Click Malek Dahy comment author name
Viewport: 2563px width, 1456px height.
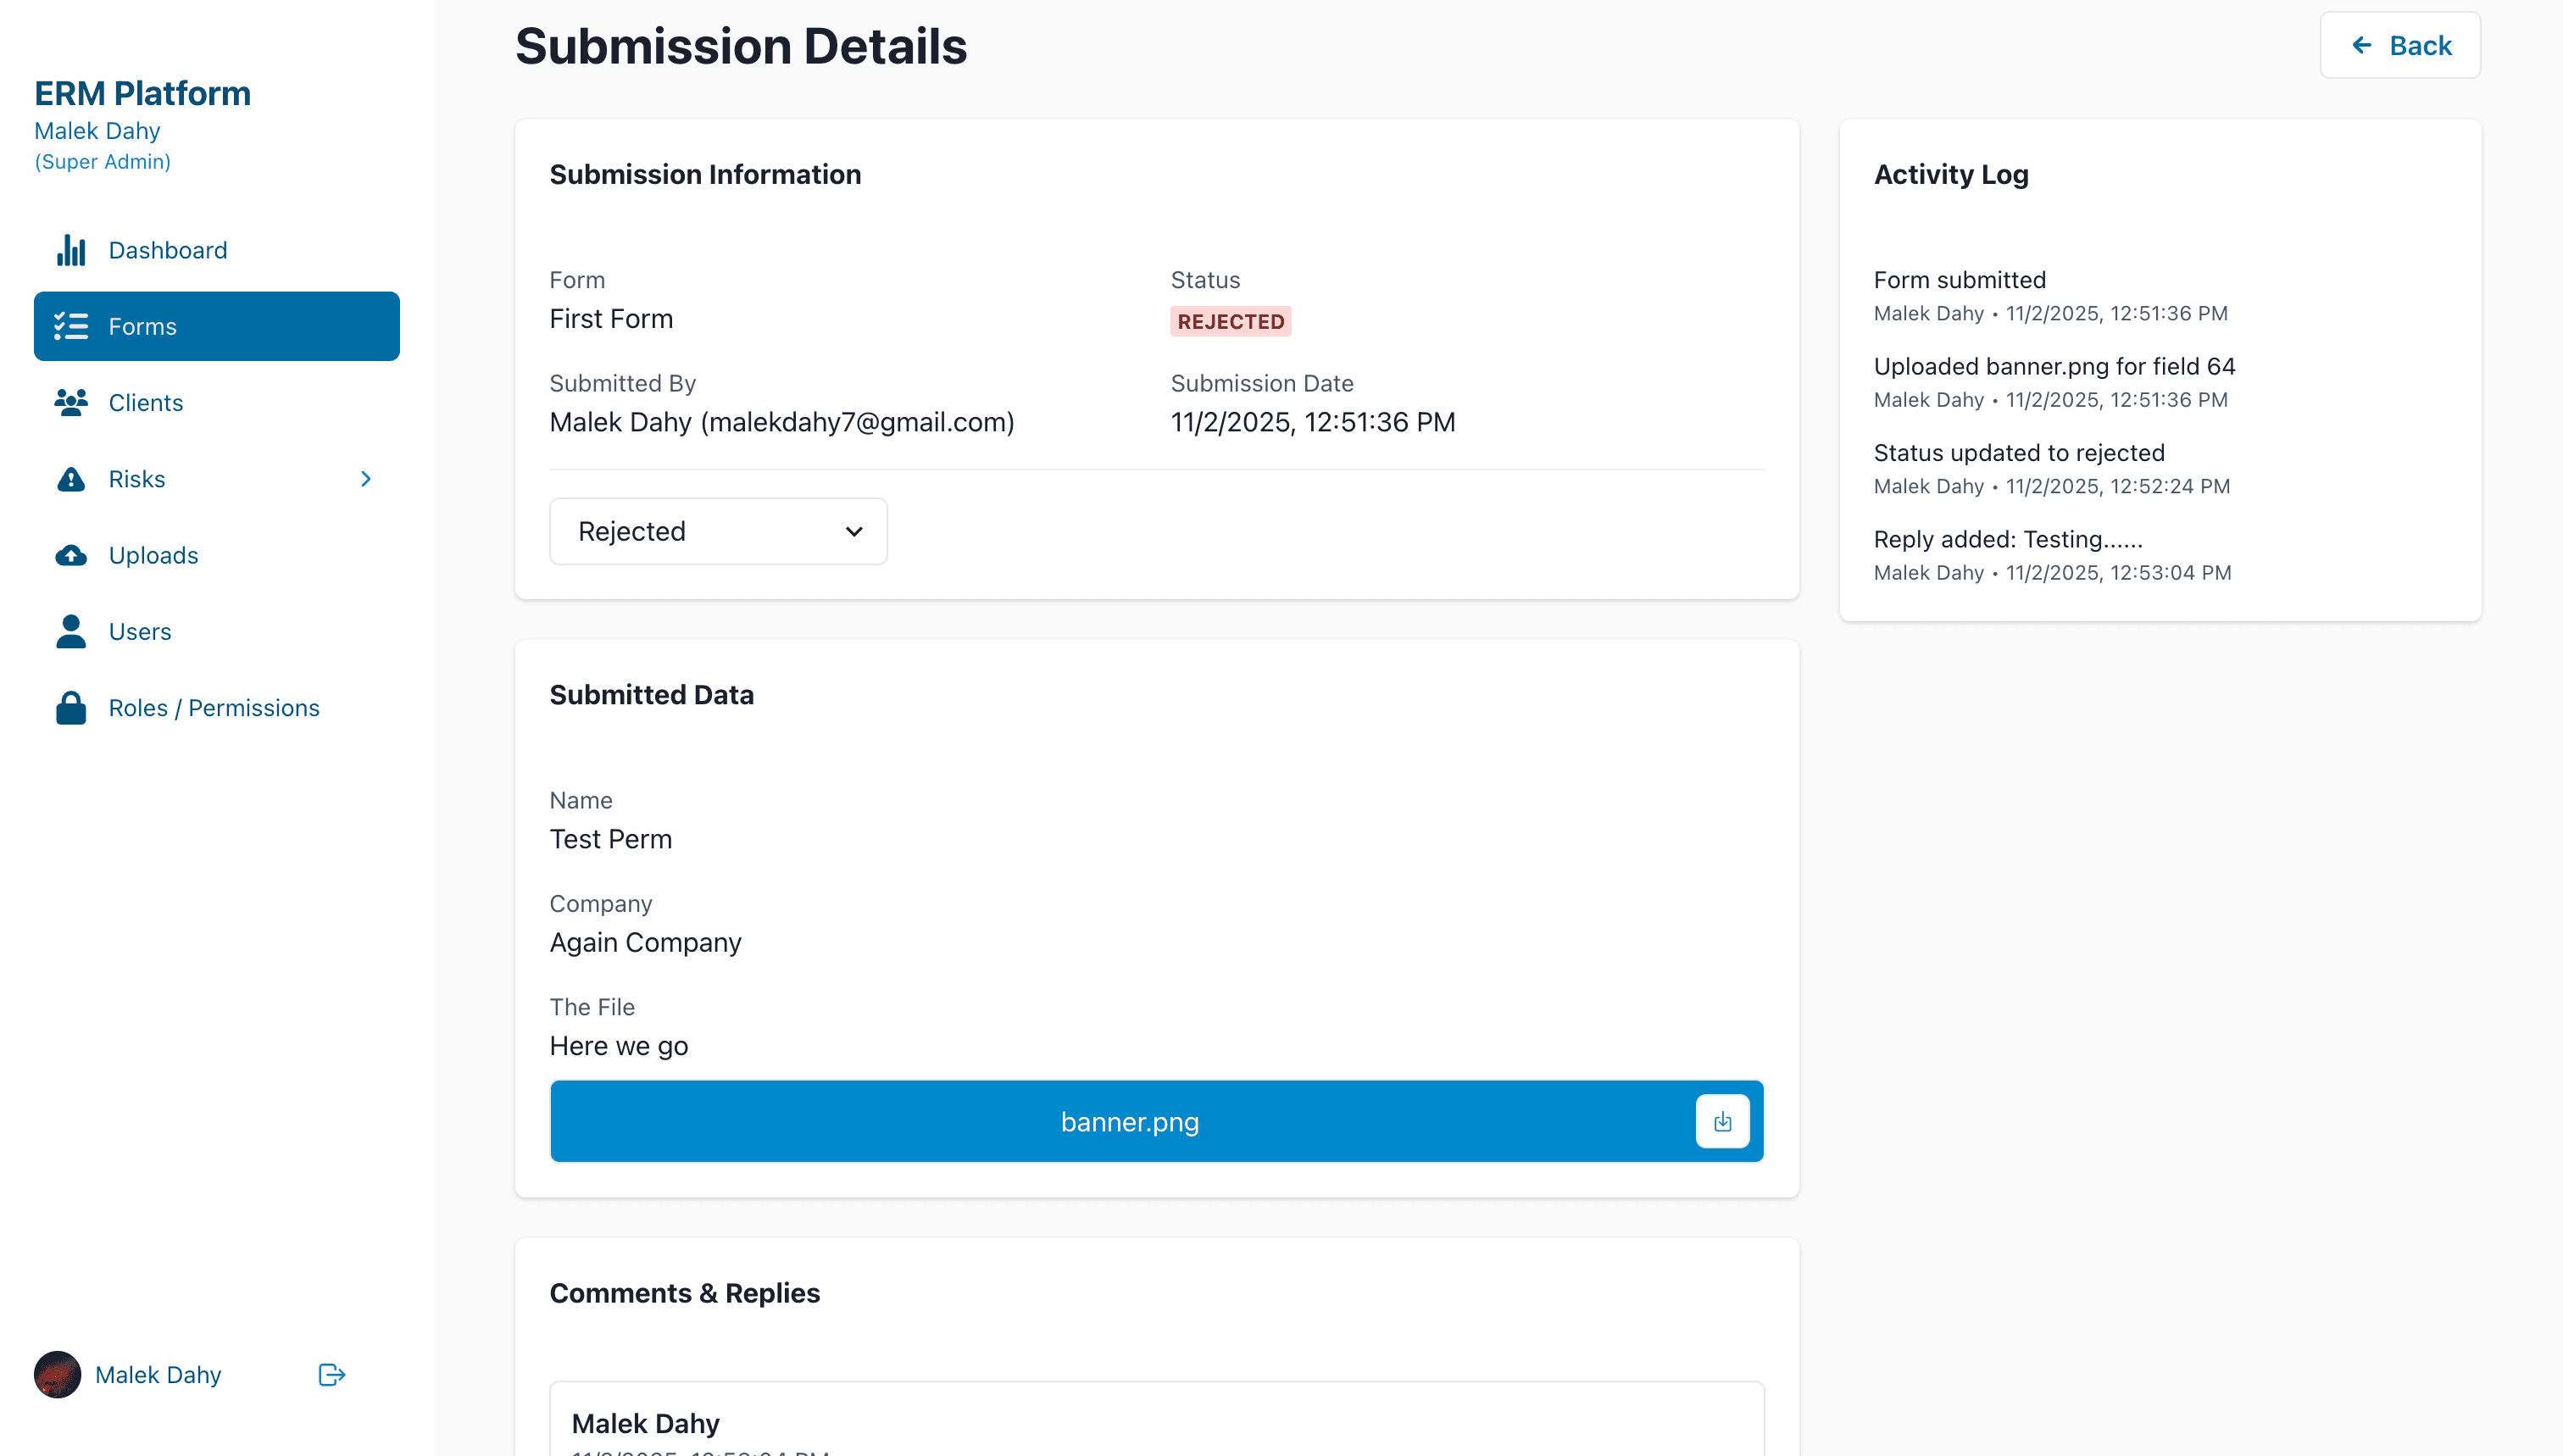[x=646, y=1423]
